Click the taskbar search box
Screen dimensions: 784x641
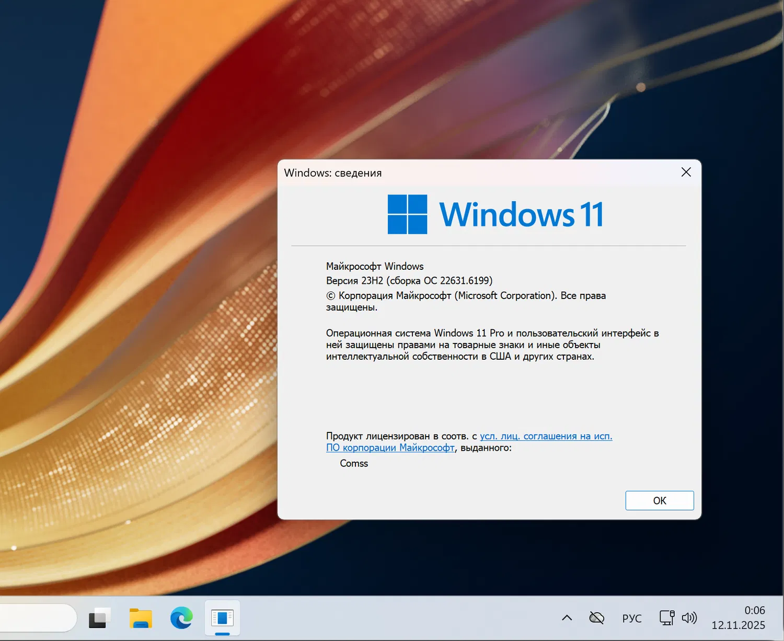tap(37, 617)
